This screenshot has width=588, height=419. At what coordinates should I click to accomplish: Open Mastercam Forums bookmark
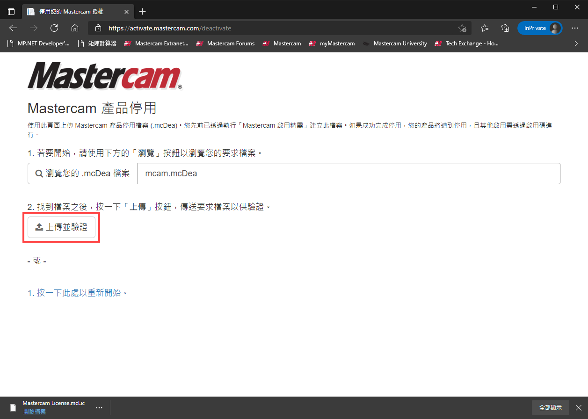click(225, 43)
